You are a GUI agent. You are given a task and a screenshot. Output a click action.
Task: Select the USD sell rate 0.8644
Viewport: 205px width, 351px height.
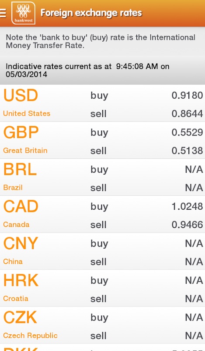187,114
